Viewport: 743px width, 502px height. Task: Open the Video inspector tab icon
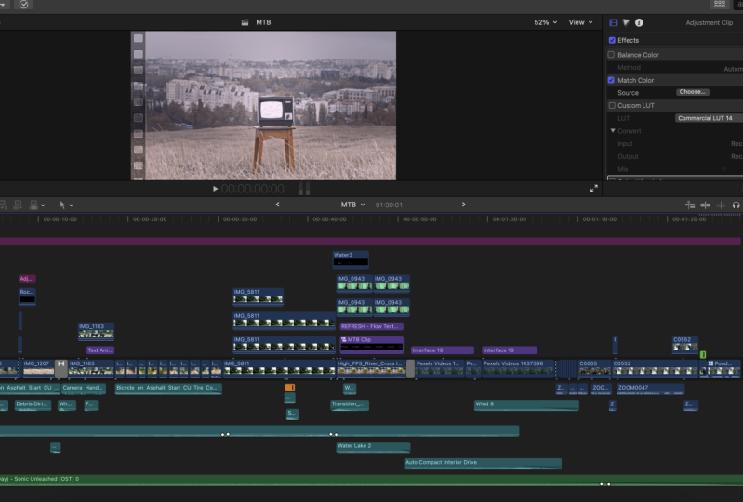click(x=613, y=22)
